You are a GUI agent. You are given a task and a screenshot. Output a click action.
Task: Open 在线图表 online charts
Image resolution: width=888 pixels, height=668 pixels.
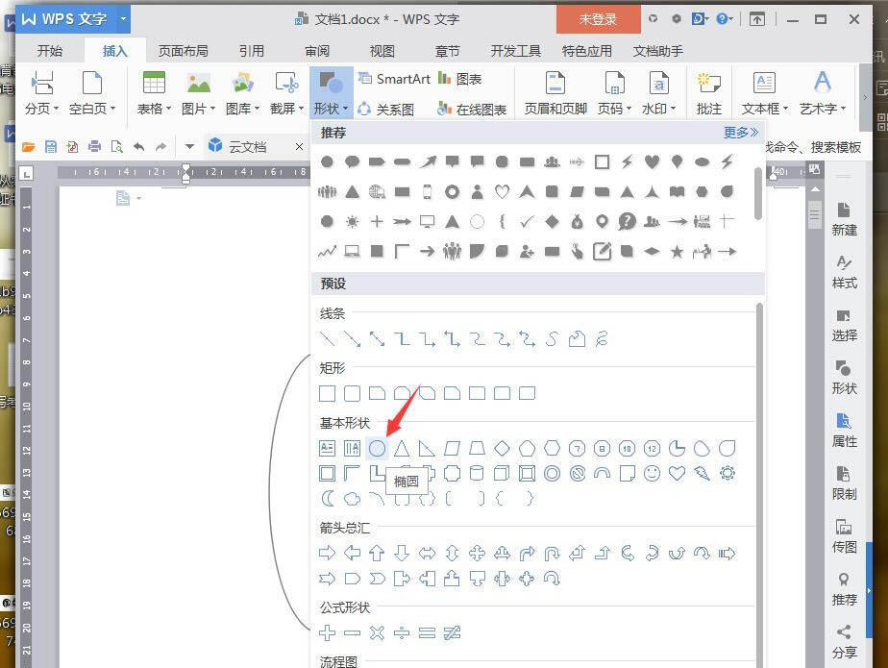click(x=472, y=109)
